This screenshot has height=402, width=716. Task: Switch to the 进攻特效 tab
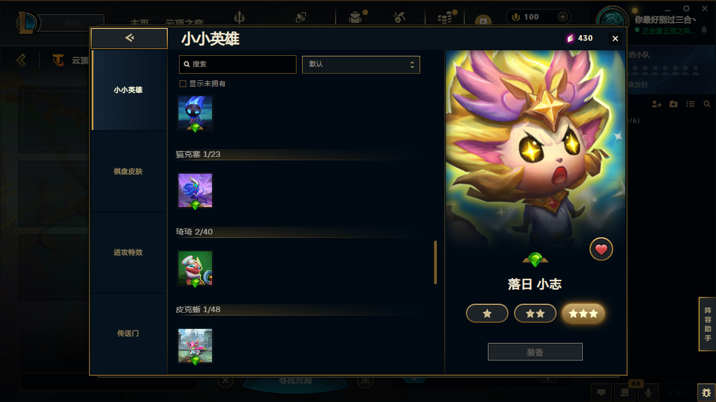[x=128, y=252]
